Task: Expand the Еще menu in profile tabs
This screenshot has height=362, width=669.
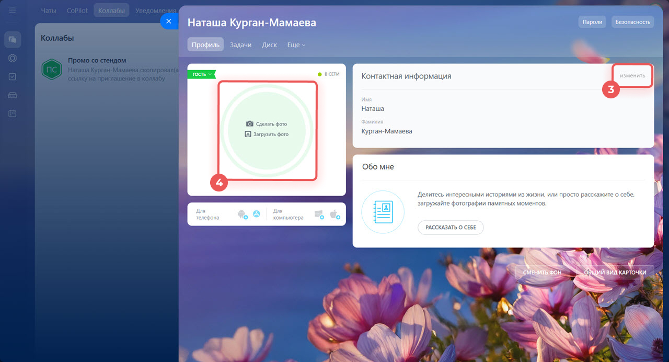Action: pos(296,45)
